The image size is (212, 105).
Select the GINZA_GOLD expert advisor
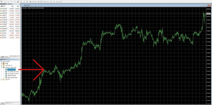11,70
